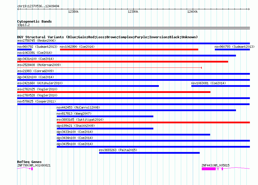Viewport: 258px width, 185px height.
Task: Click the nsv960792 (Sudmant2013) label
Action: point(37,47)
